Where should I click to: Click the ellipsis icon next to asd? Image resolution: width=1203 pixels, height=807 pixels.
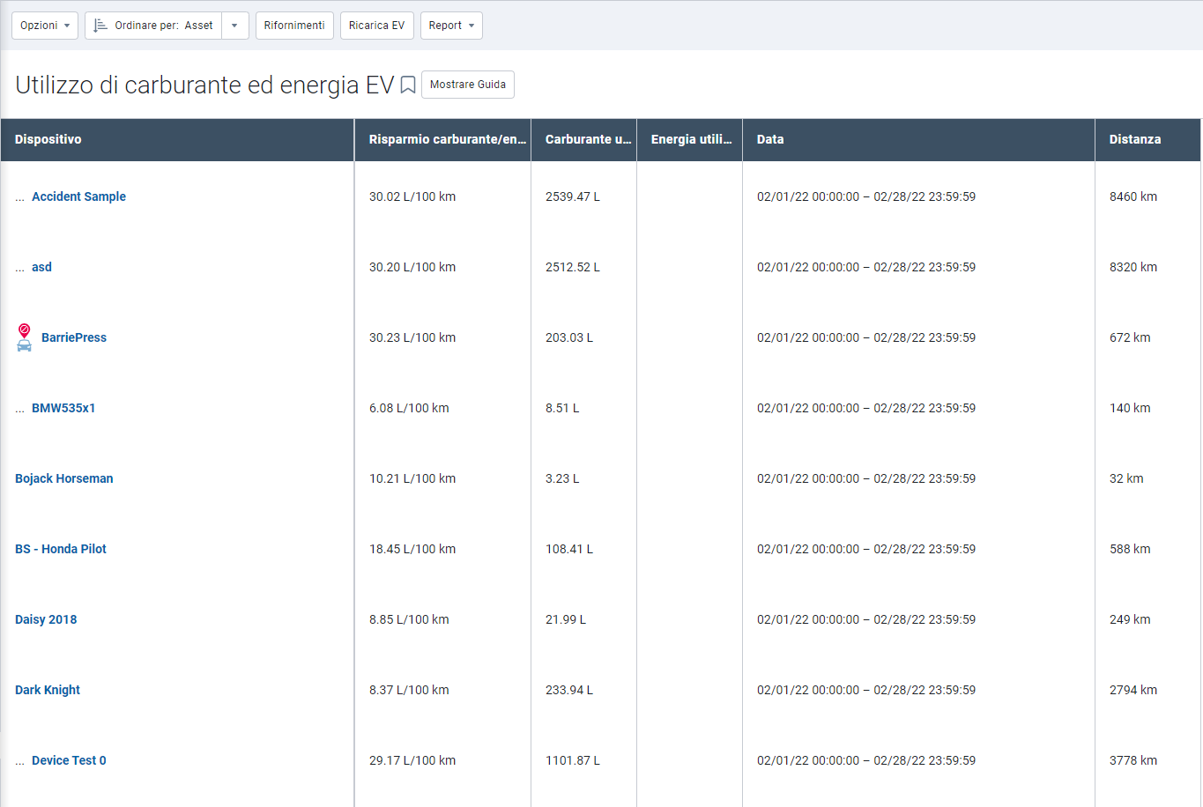(18, 267)
